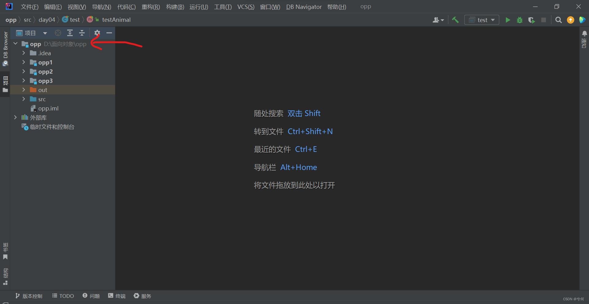
Task: Open Search Everywhere magnifier icon
Action: tap(559, 20)
